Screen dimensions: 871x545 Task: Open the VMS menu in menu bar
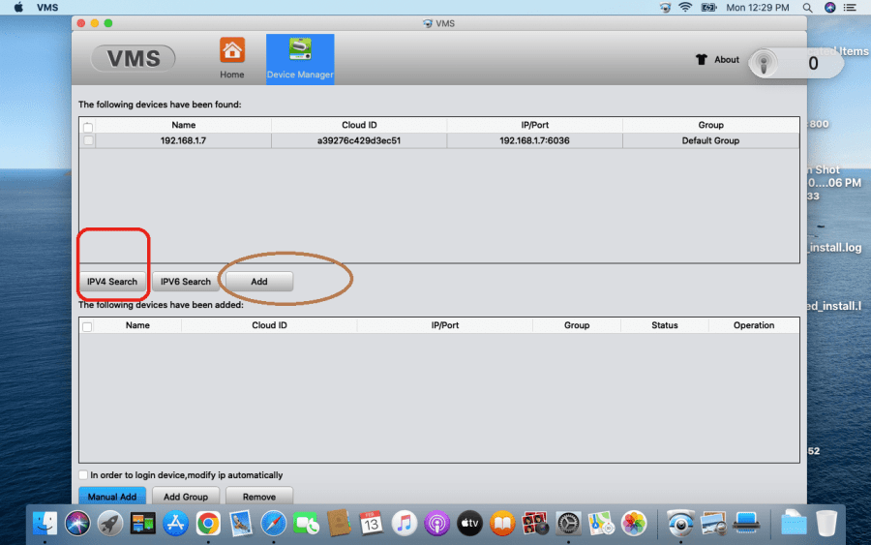point(47,8)
